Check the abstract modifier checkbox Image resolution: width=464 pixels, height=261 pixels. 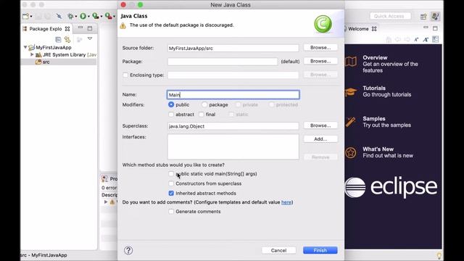[x=171, y=115]
